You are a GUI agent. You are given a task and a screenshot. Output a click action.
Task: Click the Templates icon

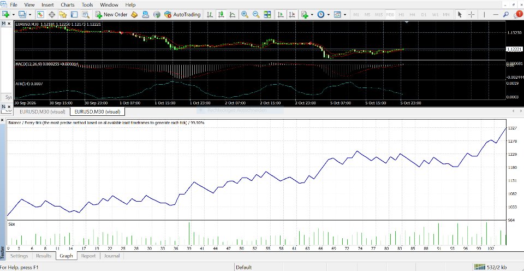[337, 14]
